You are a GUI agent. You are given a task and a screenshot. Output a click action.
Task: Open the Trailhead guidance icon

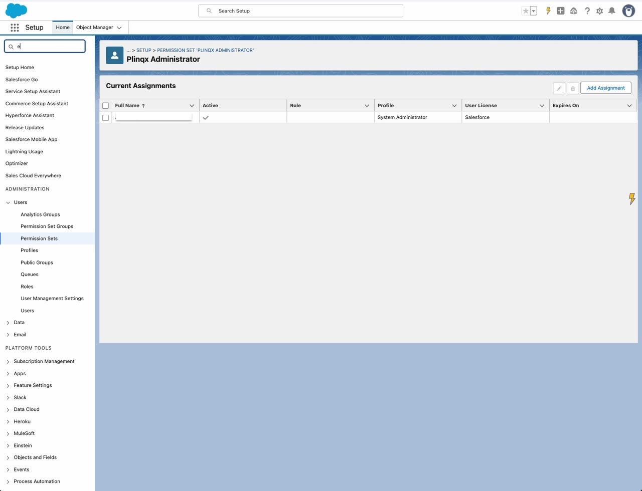coord(574,11)
